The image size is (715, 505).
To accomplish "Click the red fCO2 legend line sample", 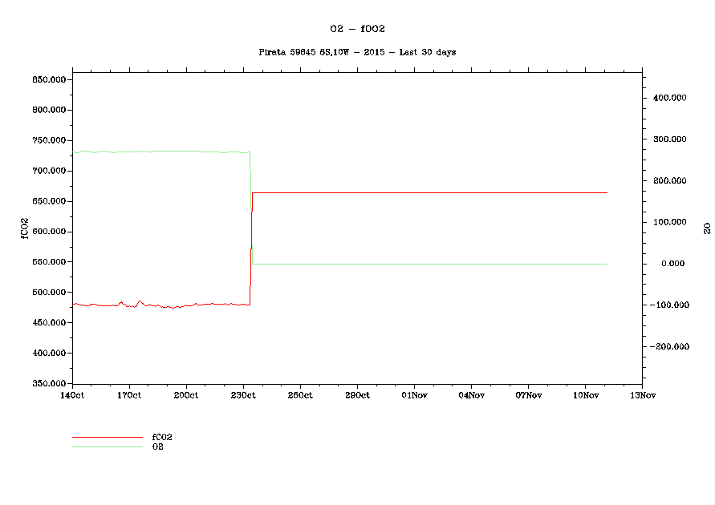I will (x=107, y=438).
